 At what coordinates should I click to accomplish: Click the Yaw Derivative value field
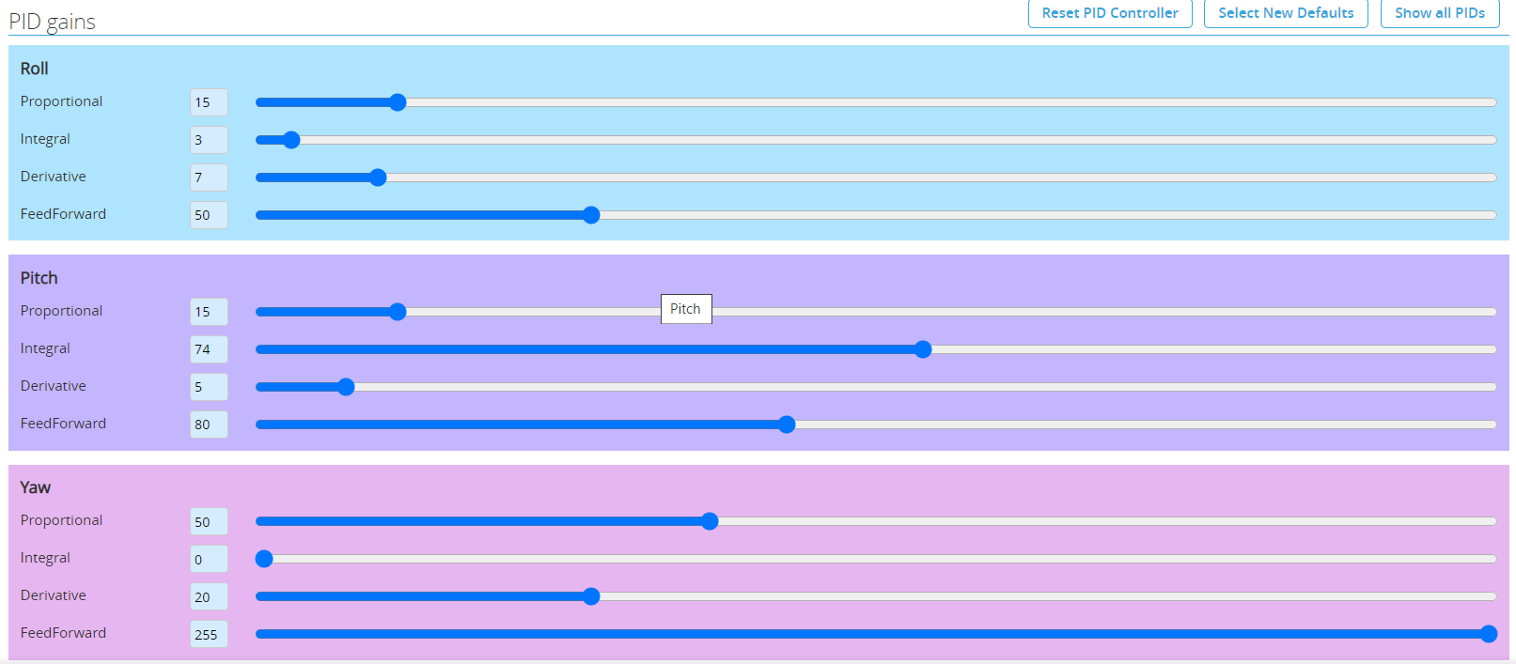click(x=209, y=596)
